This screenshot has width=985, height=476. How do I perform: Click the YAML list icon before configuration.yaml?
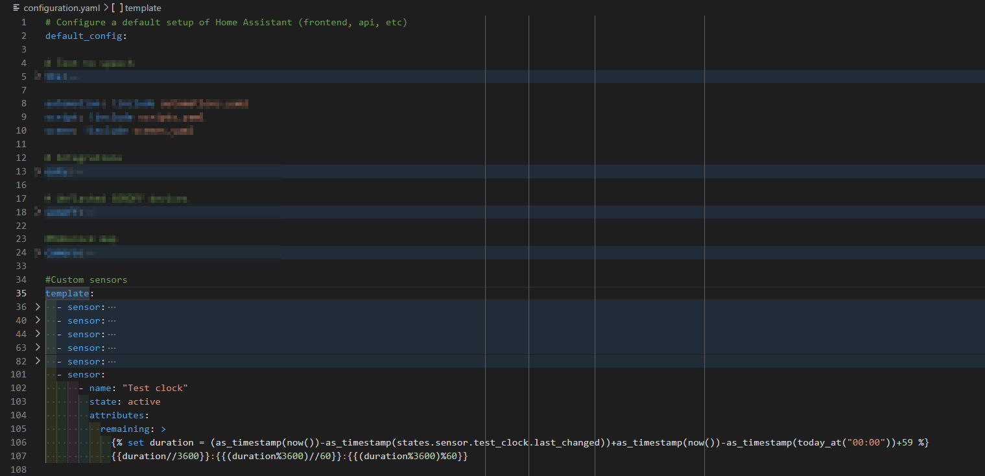click(15, 8)
